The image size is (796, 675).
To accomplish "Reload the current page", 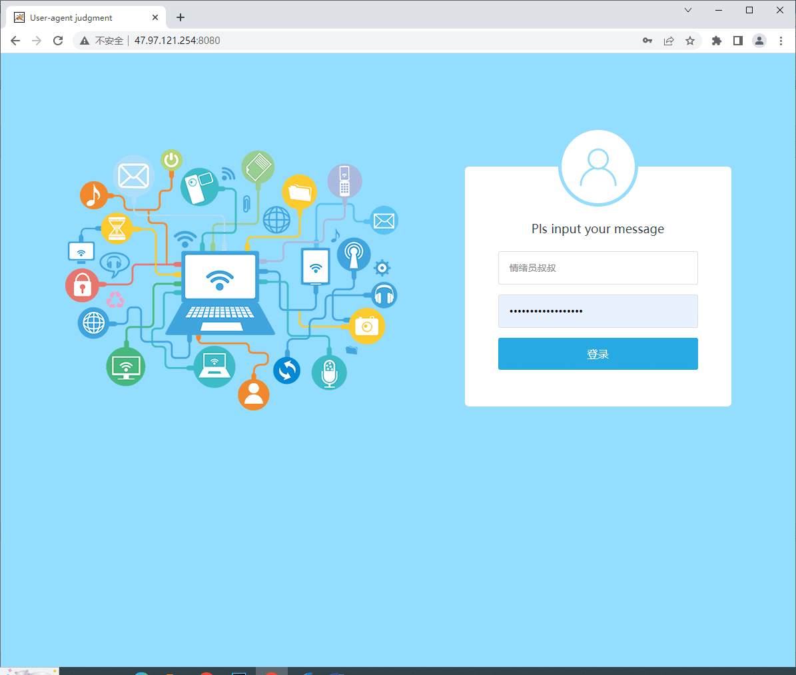I will coord(58,41).
